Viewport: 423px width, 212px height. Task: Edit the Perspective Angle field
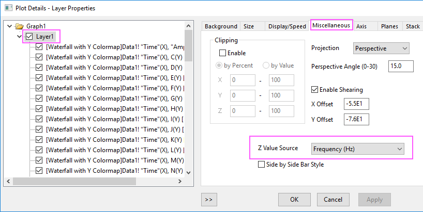401,66
